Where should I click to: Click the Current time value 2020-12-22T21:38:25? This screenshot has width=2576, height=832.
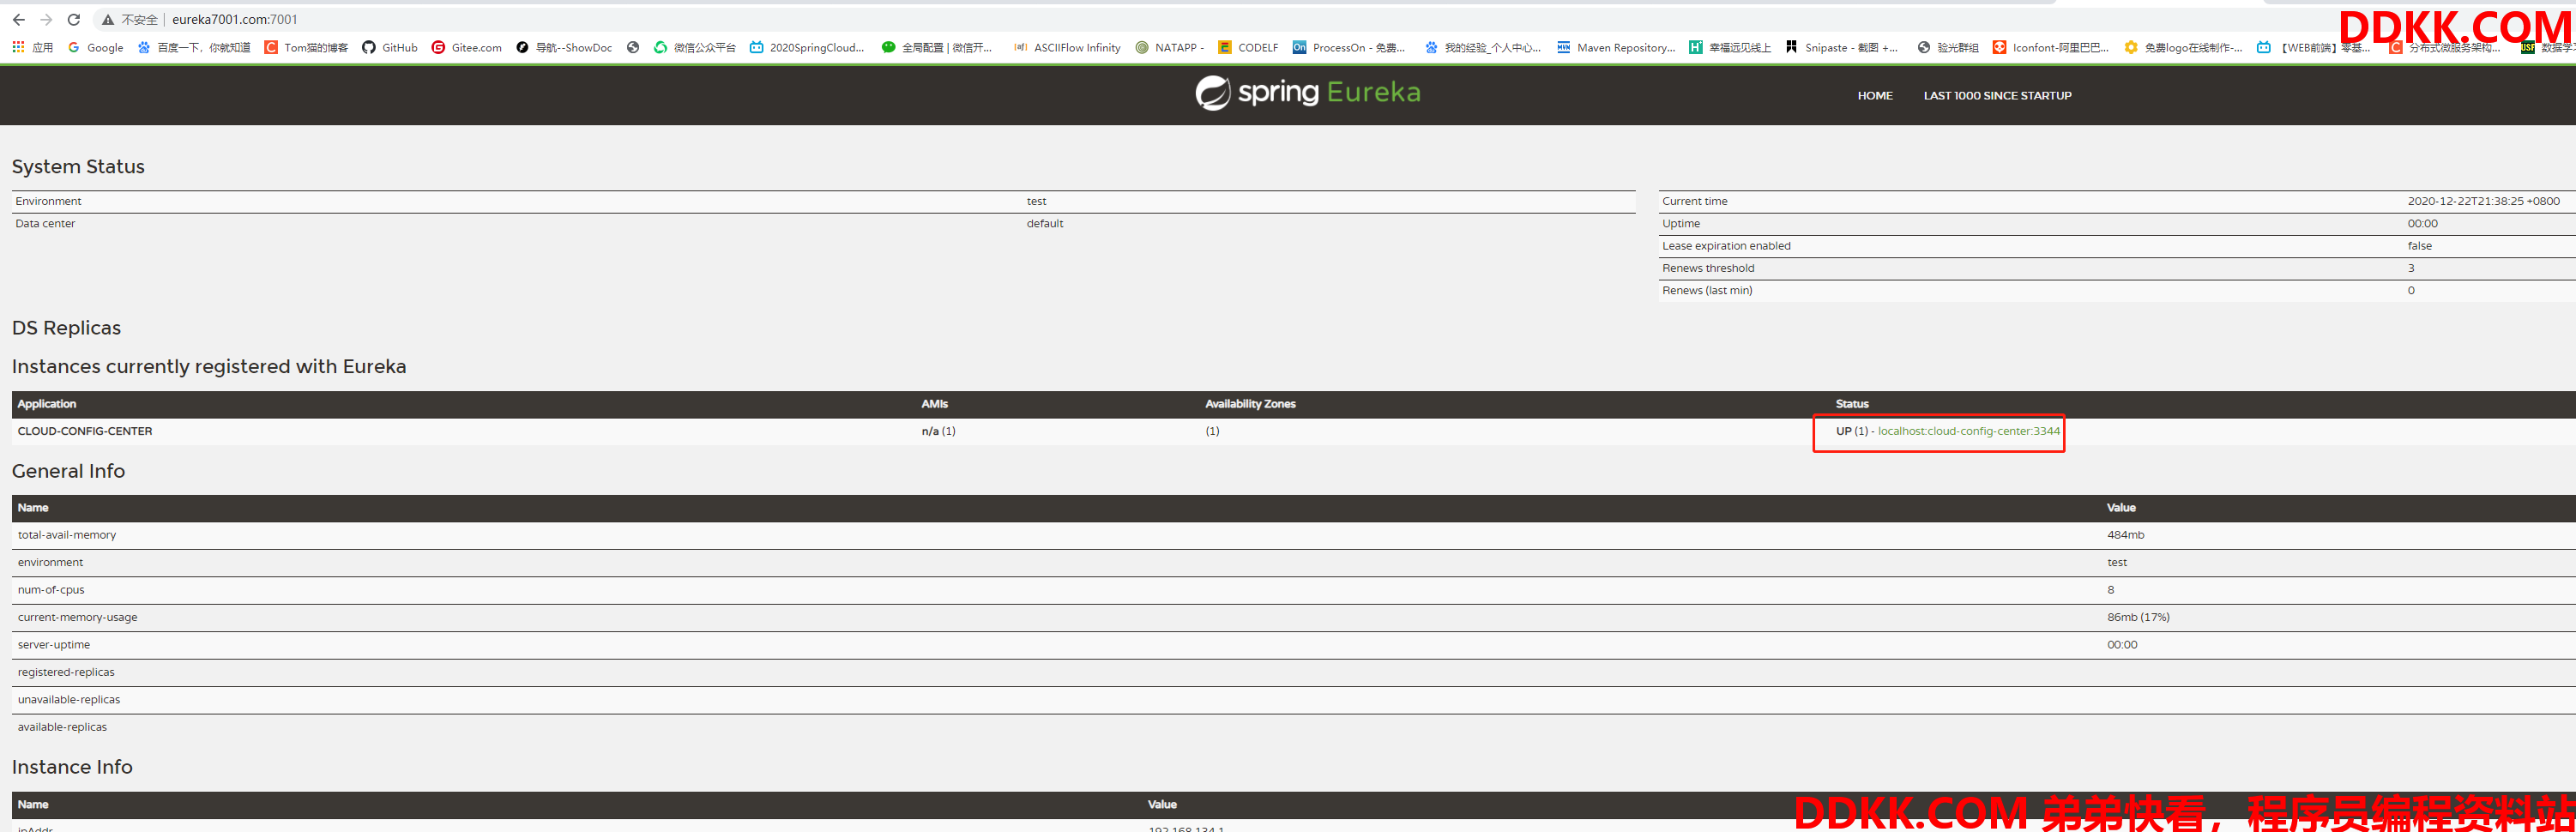[2483, 201]
